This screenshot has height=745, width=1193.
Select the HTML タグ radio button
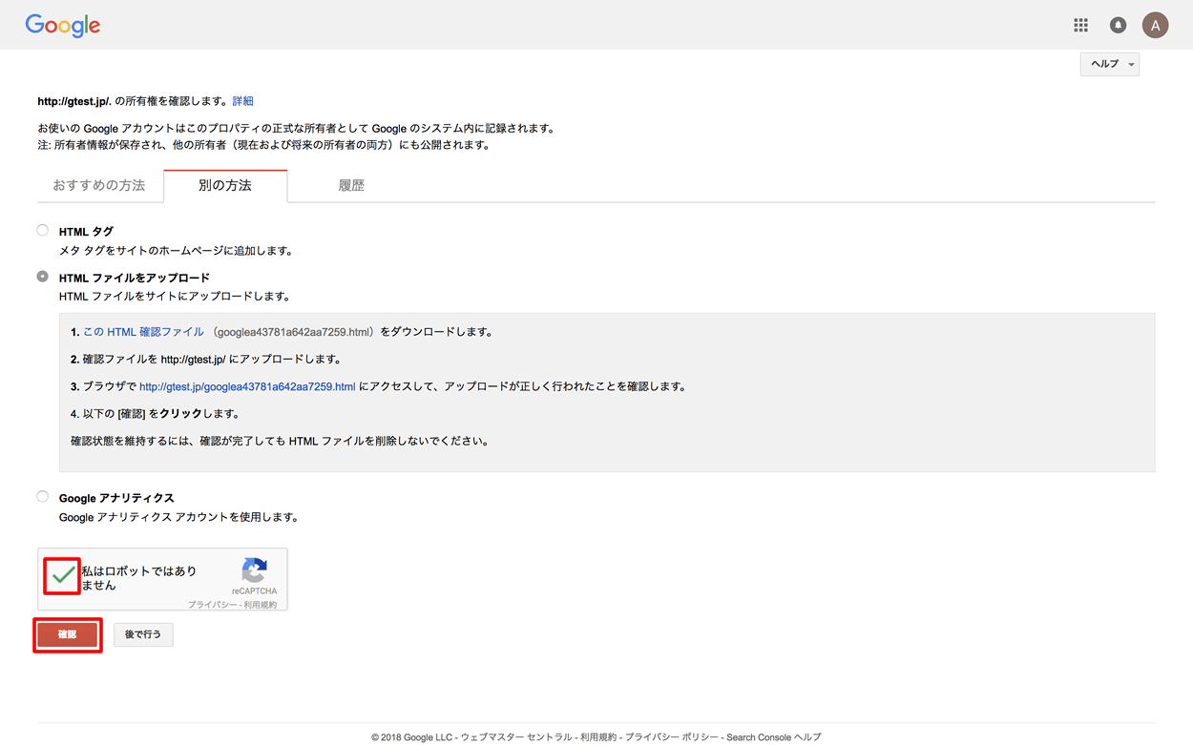coord(43,230)
